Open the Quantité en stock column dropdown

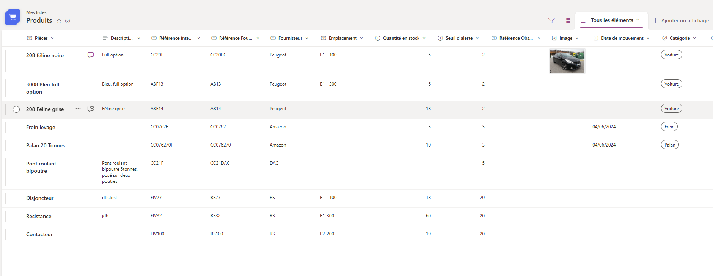click(424, 38)
